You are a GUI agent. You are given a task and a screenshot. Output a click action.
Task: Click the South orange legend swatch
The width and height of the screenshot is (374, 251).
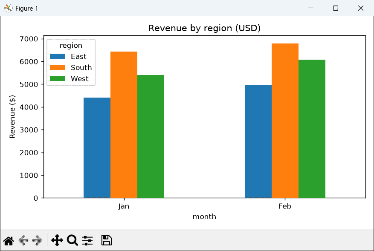click(57, 67)
